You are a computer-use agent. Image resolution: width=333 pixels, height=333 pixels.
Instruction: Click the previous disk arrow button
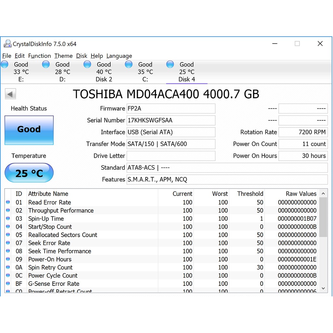10,94
